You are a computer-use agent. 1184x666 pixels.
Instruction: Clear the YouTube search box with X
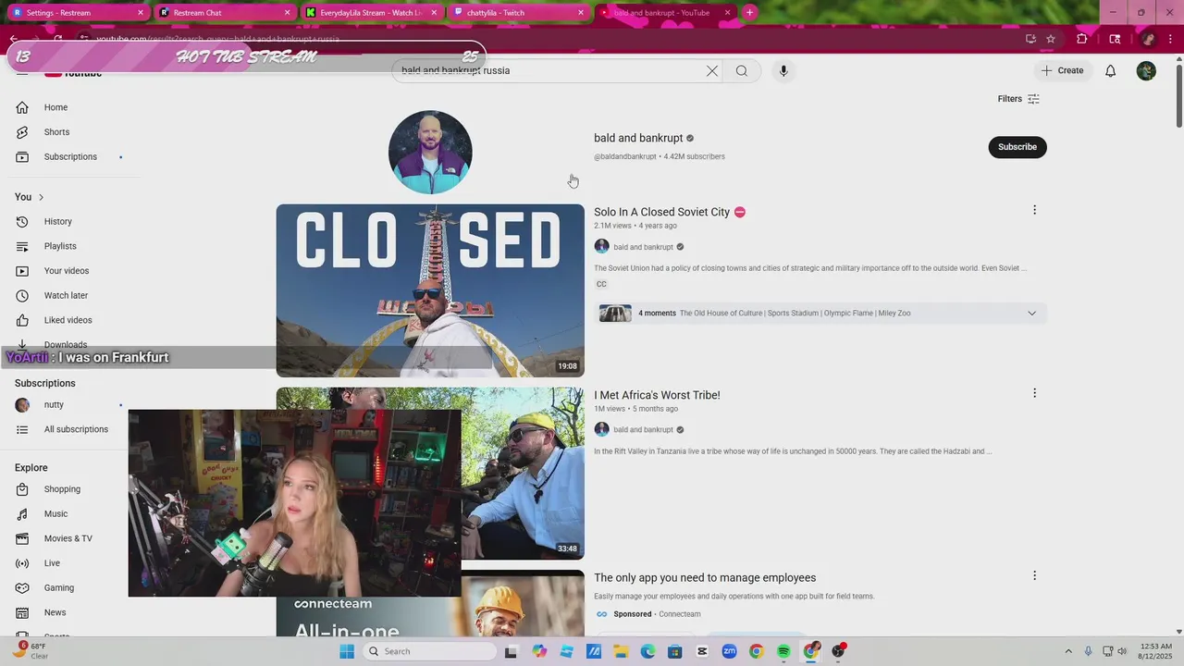point(712,71)
